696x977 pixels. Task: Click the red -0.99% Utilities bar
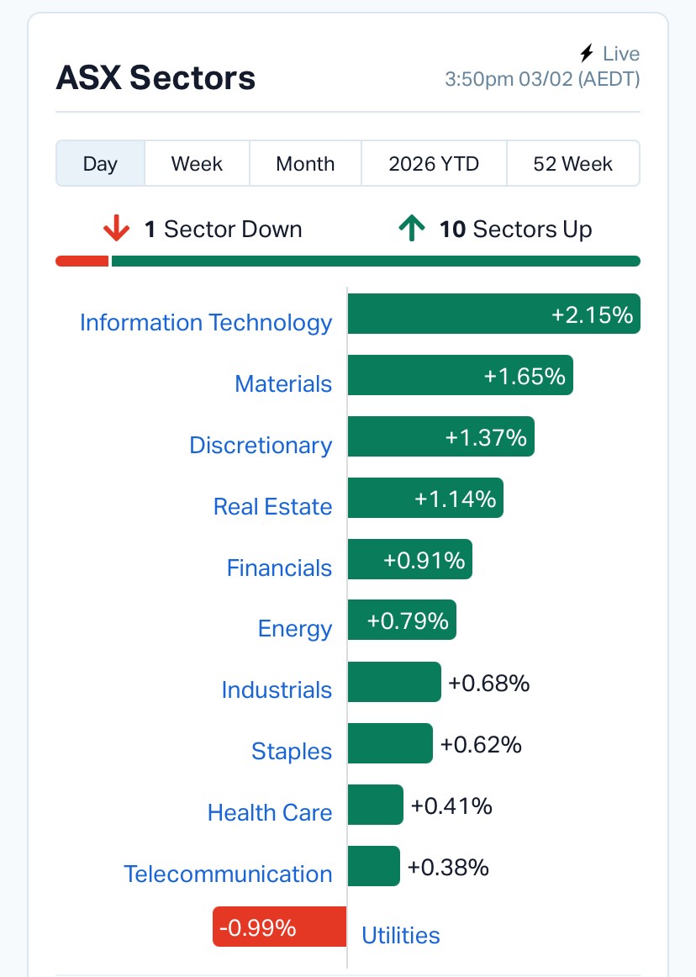pyautogui.click(x=279, y=927)
